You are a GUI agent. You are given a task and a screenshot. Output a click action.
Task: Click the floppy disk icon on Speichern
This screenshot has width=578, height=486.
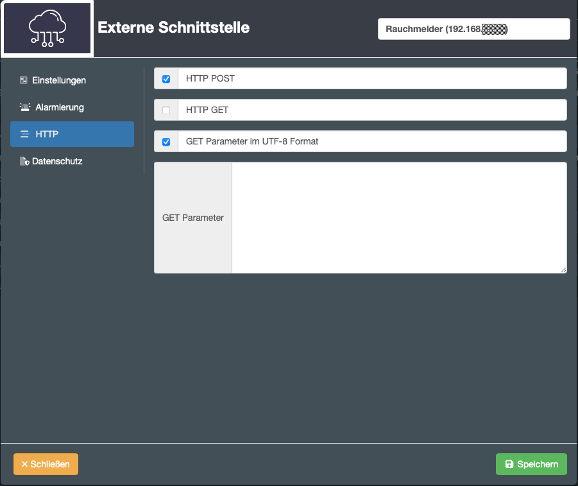tap(509, 464)
